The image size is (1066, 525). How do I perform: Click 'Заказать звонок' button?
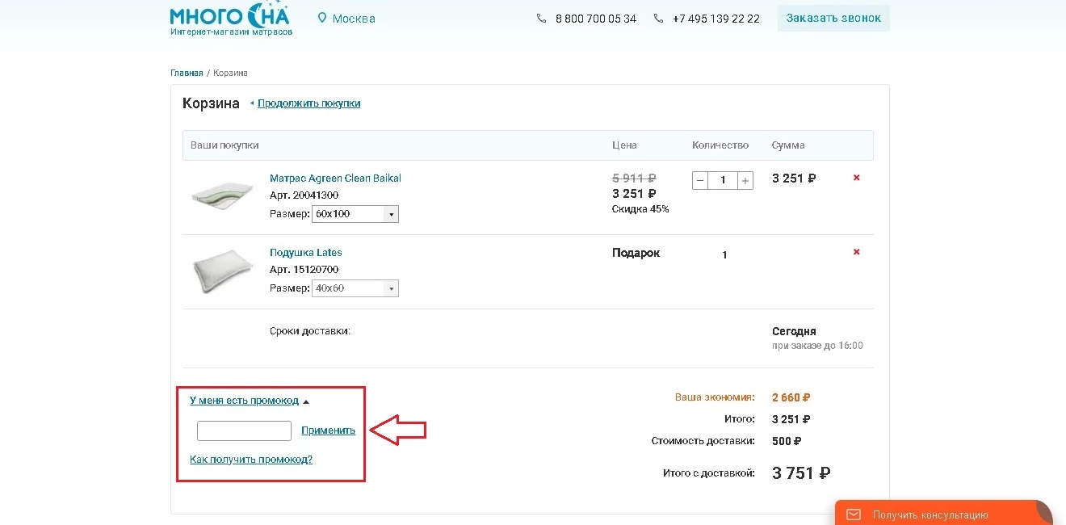coord(833,19)
